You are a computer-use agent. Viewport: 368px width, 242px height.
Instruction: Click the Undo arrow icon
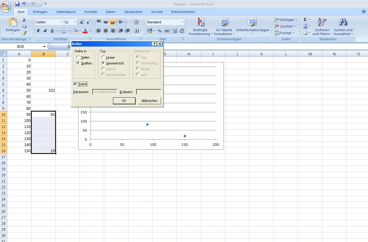coord(24,4)
